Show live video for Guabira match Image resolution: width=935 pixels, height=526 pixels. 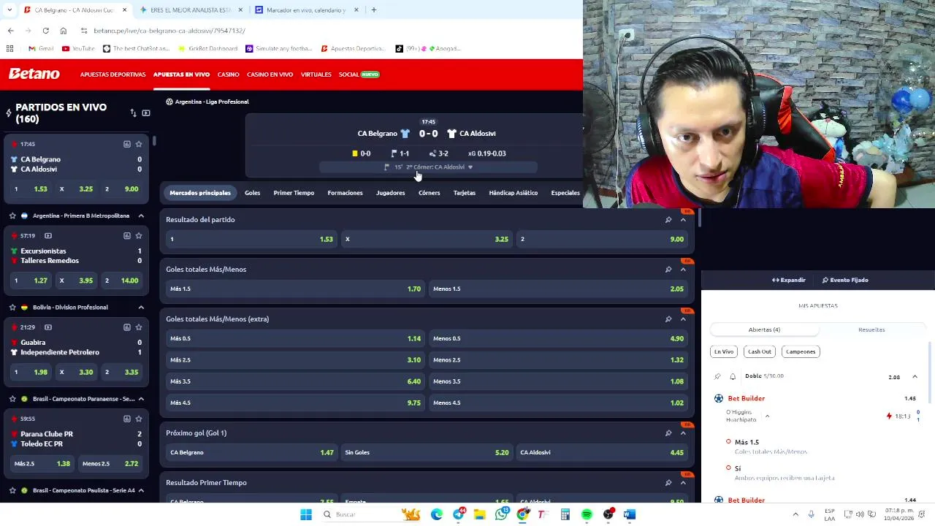click(x=48, y=327)
